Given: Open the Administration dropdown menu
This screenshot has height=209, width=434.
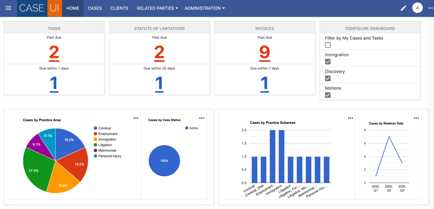Looking at the screenshot, I should tap(205, 8).
